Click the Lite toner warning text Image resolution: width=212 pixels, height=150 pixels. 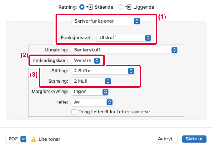pos(49,139)
